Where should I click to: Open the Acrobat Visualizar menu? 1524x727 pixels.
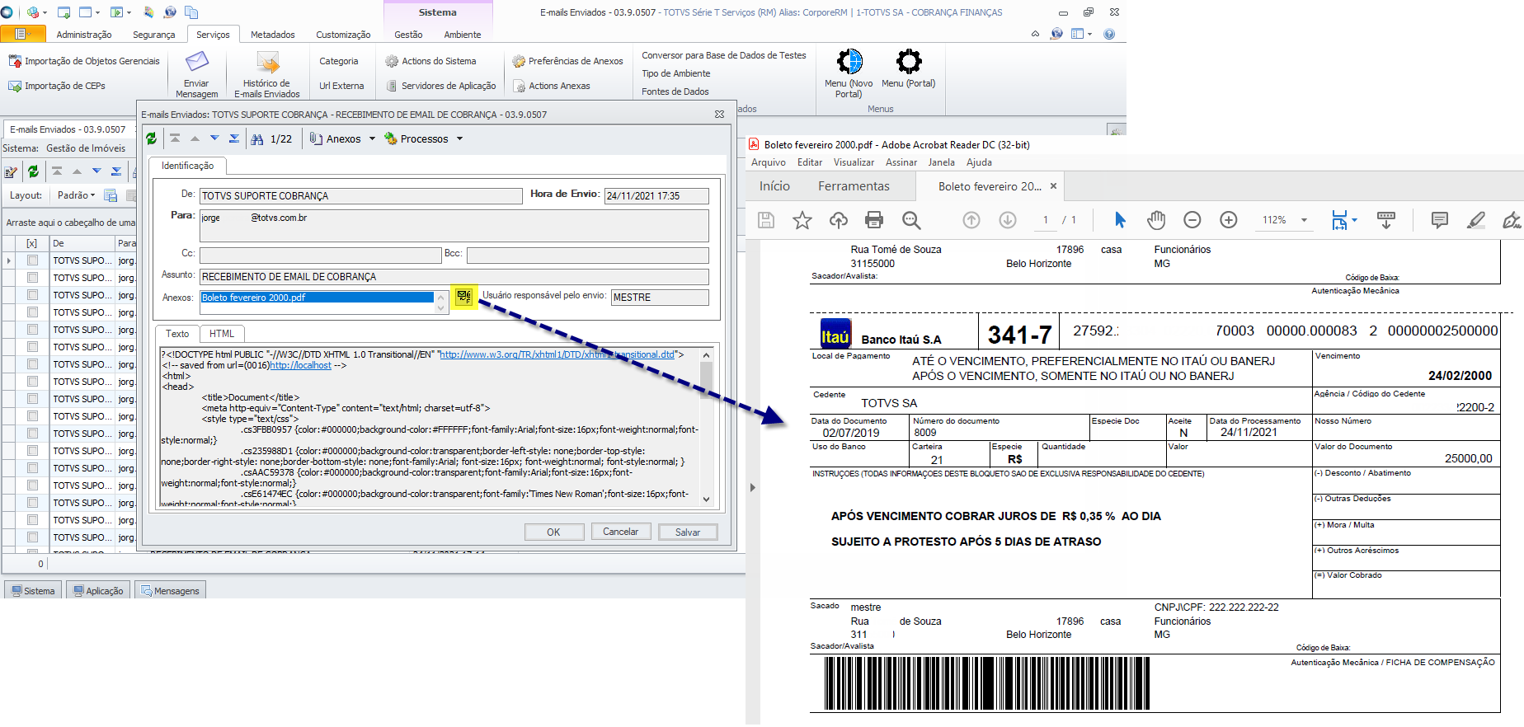[854, 162]
